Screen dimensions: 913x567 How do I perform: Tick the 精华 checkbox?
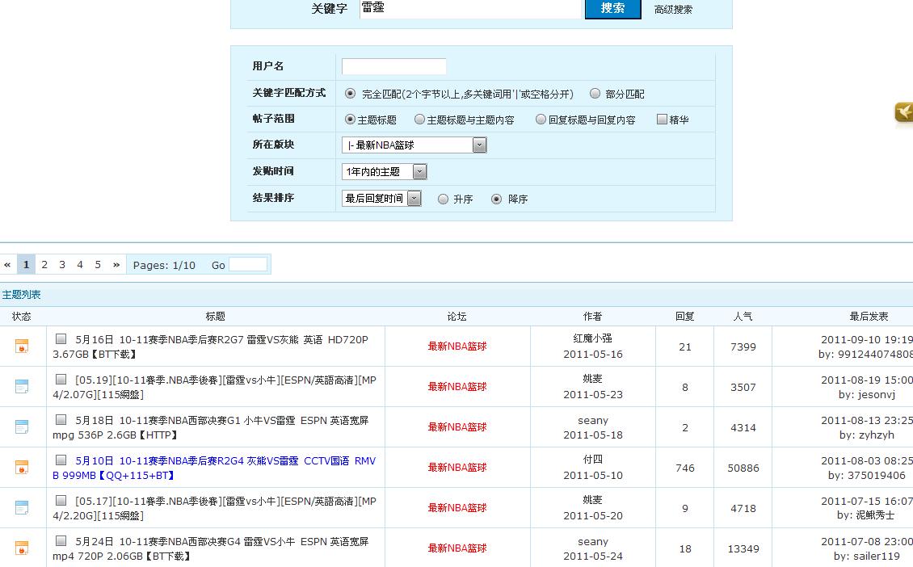tap(662, 120)
